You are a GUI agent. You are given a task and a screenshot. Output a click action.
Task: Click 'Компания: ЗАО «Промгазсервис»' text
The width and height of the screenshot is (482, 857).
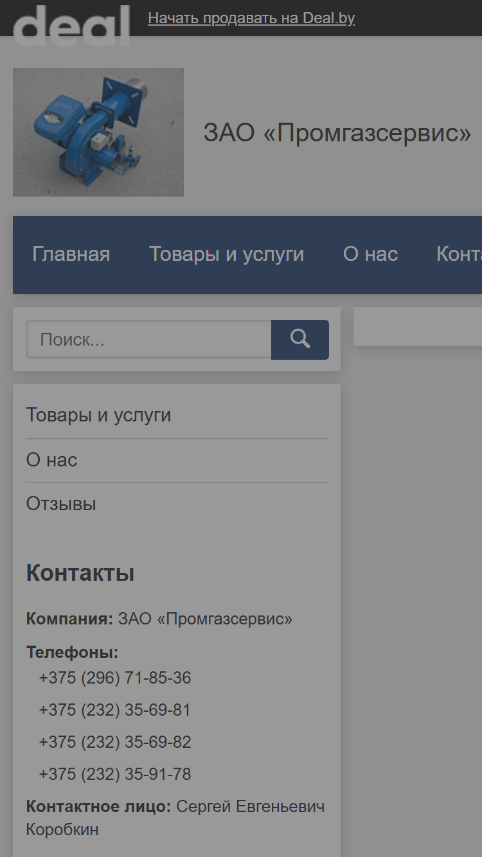click(x=159, y=619)
